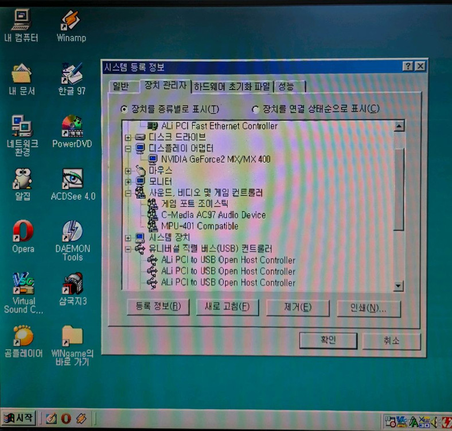Expand the 마우스 tree node
The height and width of the screenshot is (431, 452).
point(128,171)
